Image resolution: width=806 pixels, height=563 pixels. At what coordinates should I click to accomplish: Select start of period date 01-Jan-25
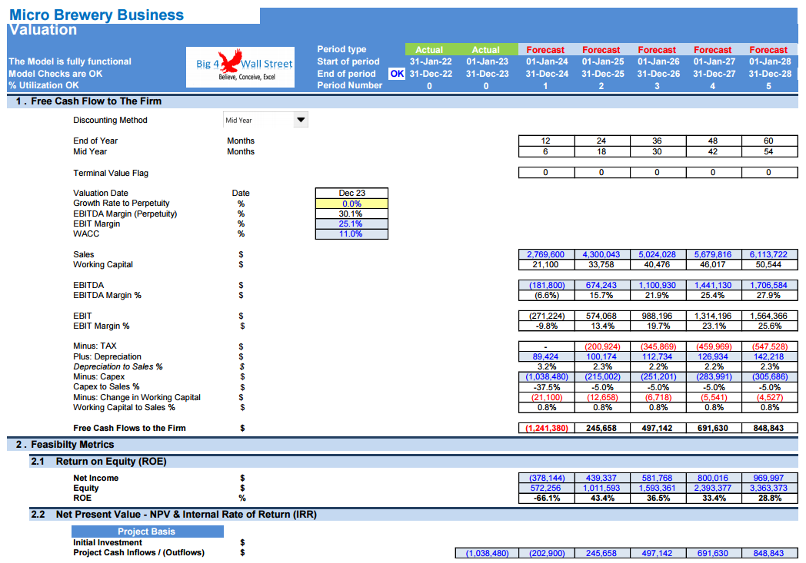pos(602,61)
